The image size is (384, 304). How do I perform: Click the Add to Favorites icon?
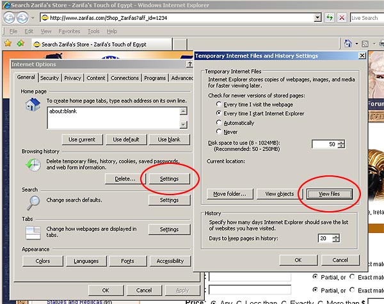coord(20,44)
